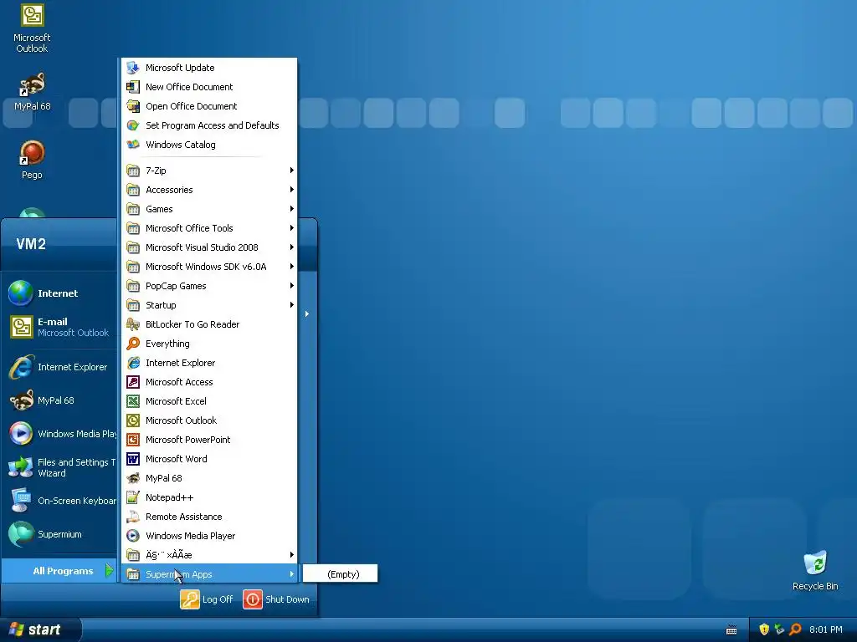Expand the Games folder
Image resolution: width=857 pixels, height=642 pixels.
click(208, 209)
